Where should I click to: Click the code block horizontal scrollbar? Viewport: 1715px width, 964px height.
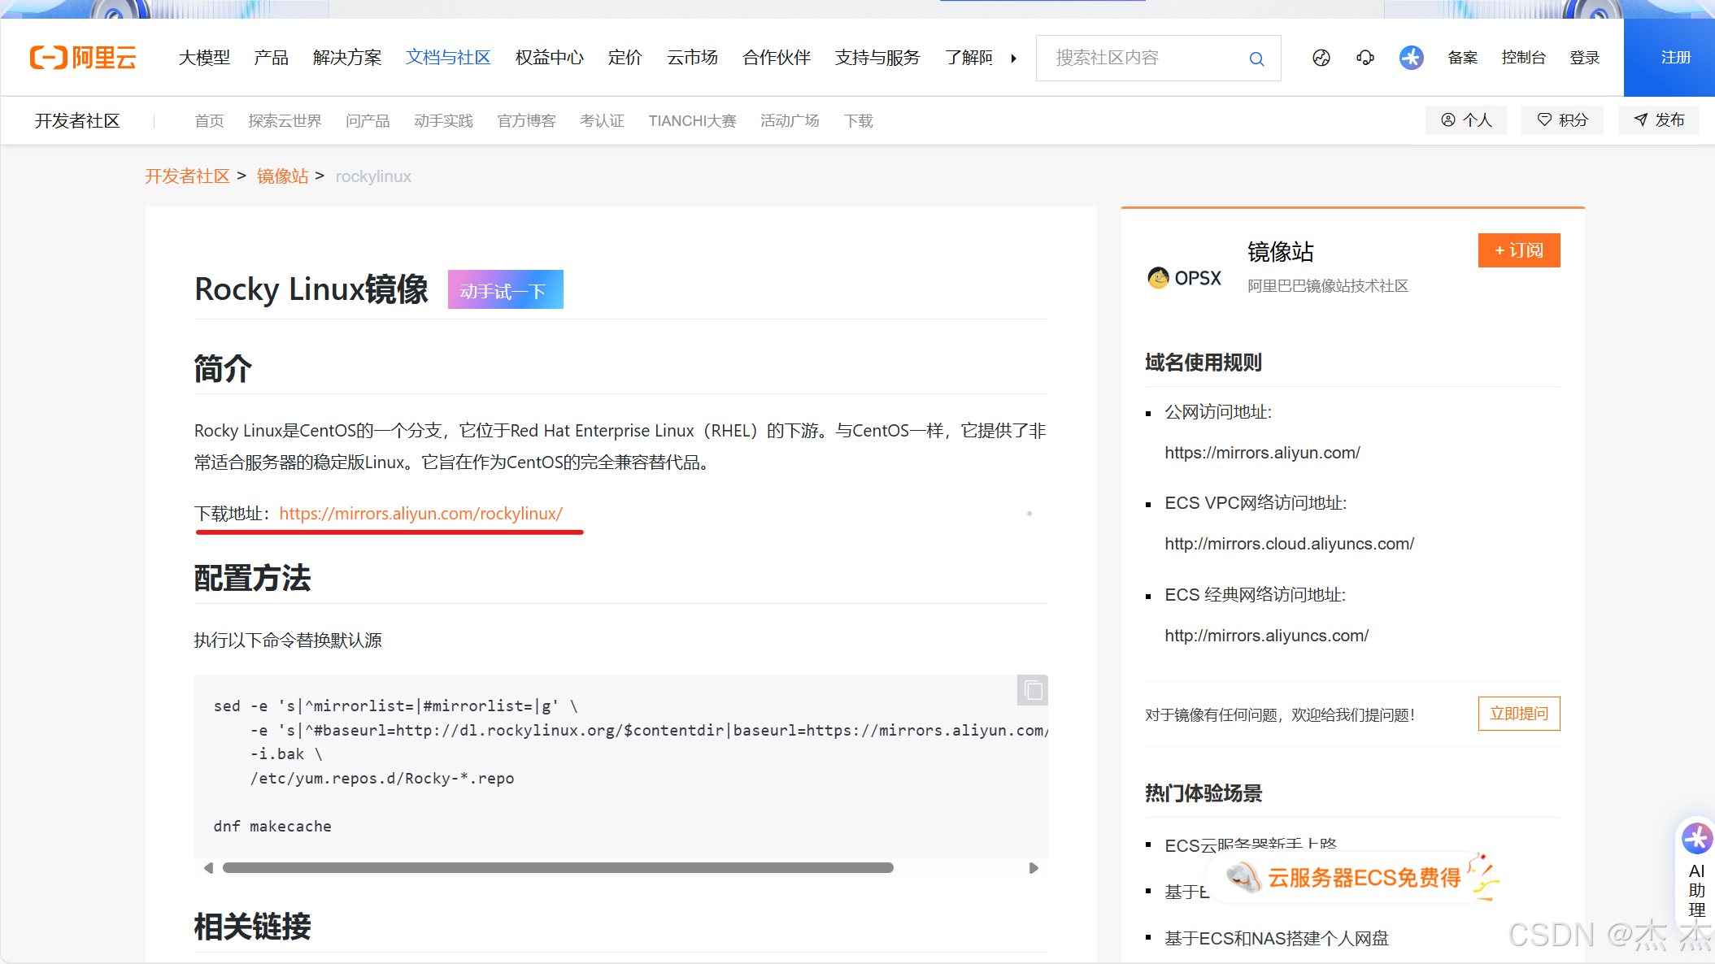click(x=558, y=868)
